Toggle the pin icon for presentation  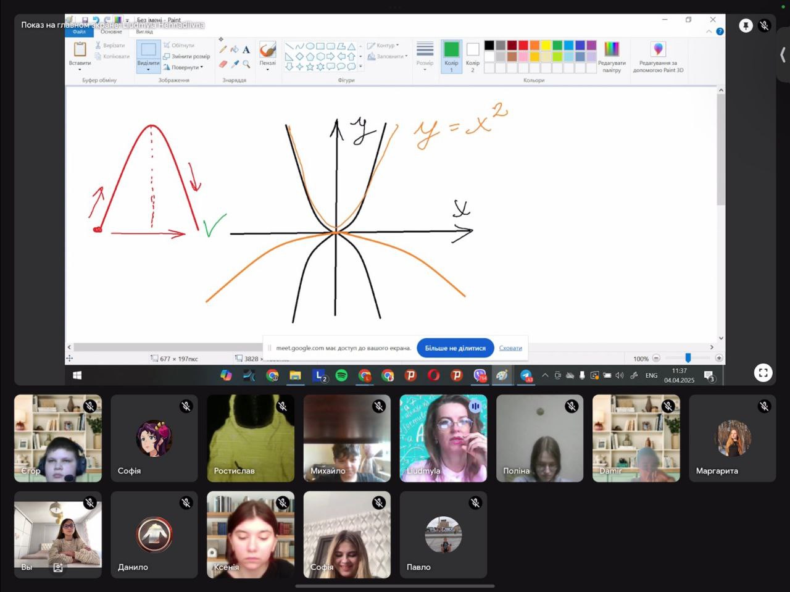point(746,26)
